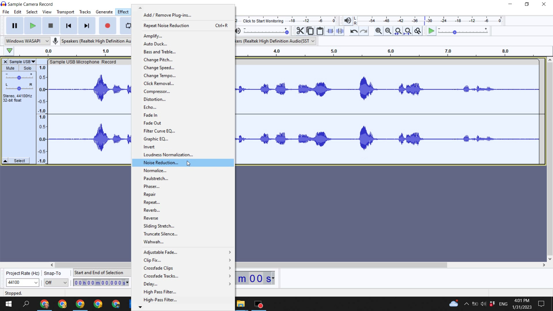Screen dimensions: 553x311
Task: Stop playback with the Stop button
Action: click(x=50, y=26)
